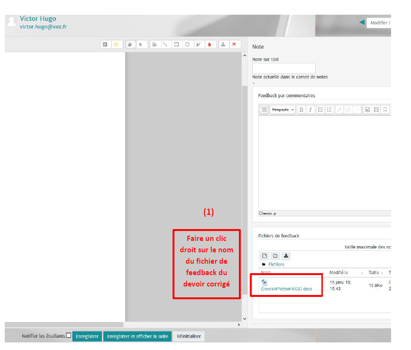The image size is (411, 350).
Task: Toggle the Notifier les étudiants checkbox
Action: (x=69, y=335)
